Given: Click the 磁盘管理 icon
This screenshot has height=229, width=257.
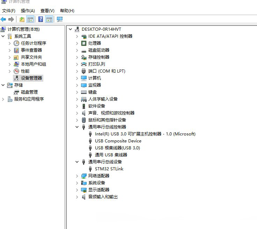Looking at the screenshot, I should (x=16, y=92).
